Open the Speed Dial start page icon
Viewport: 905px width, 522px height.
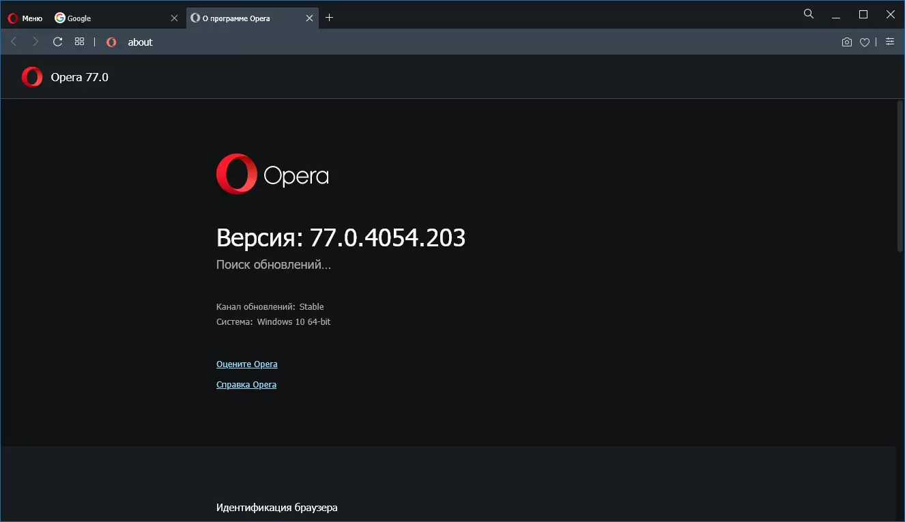(79, 42)
